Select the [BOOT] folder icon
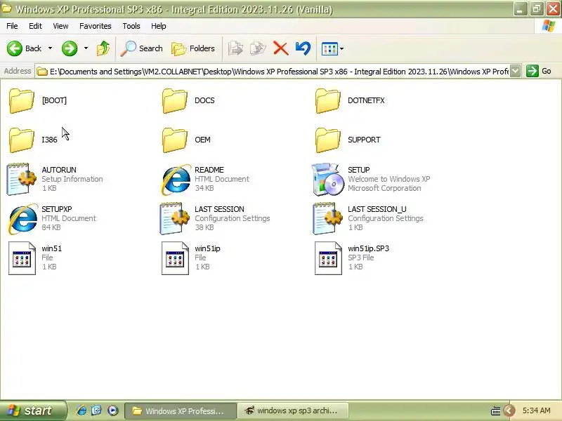This screenshot has height=421, width=562. [x=22, y=101]
